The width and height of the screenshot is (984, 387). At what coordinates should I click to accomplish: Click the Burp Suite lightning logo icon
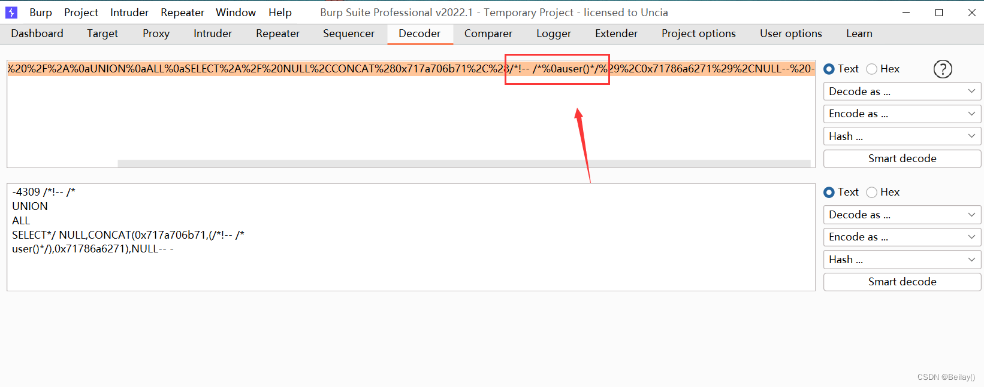pyautogui.click(x=11, y=12)
